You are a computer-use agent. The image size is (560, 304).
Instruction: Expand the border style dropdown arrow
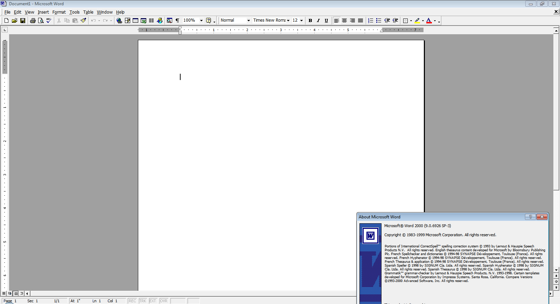pos(411,21)
